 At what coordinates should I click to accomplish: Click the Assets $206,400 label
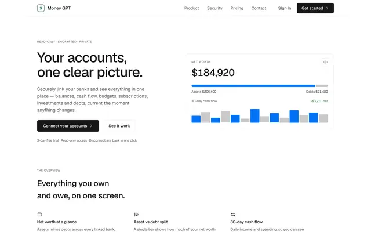(203, 92)
